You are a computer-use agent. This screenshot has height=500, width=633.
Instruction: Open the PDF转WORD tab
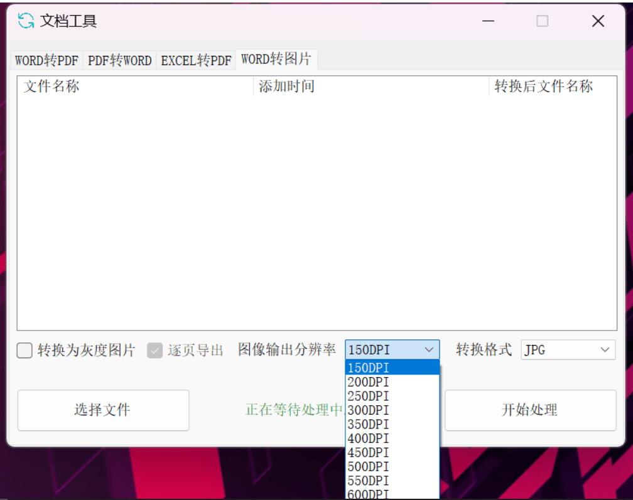pyautogui.click(x=119, y=60)
